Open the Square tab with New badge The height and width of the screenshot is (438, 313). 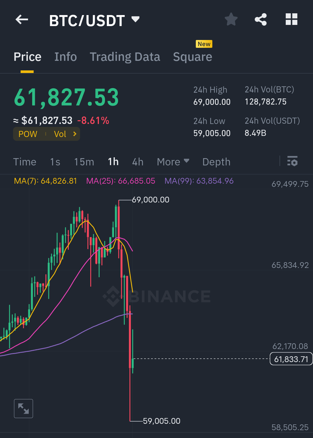click(x=192, y=57)
